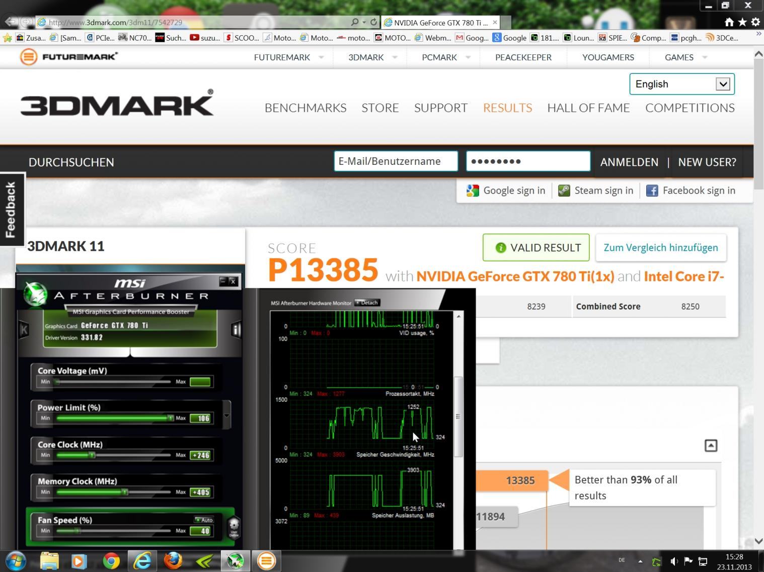This screenshot has height=572, width=764.
Task: Open the FUTUREMARK top menu
Action: click(x=282, y=57)
